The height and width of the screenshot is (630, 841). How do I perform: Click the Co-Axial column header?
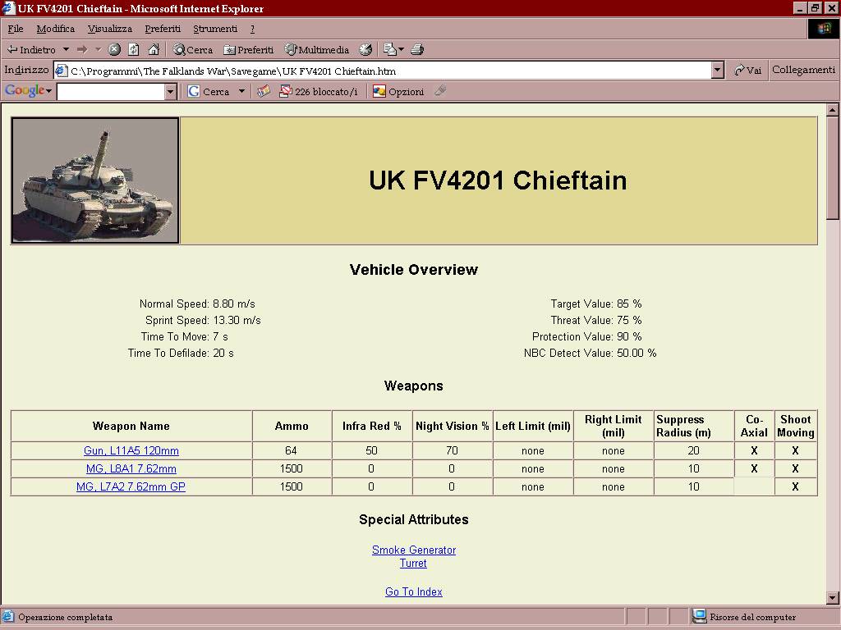click(754, 427)
